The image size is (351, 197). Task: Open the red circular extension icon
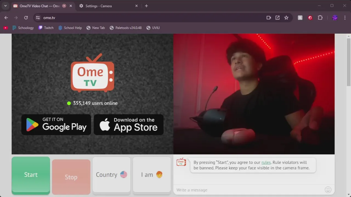(310, 18)
